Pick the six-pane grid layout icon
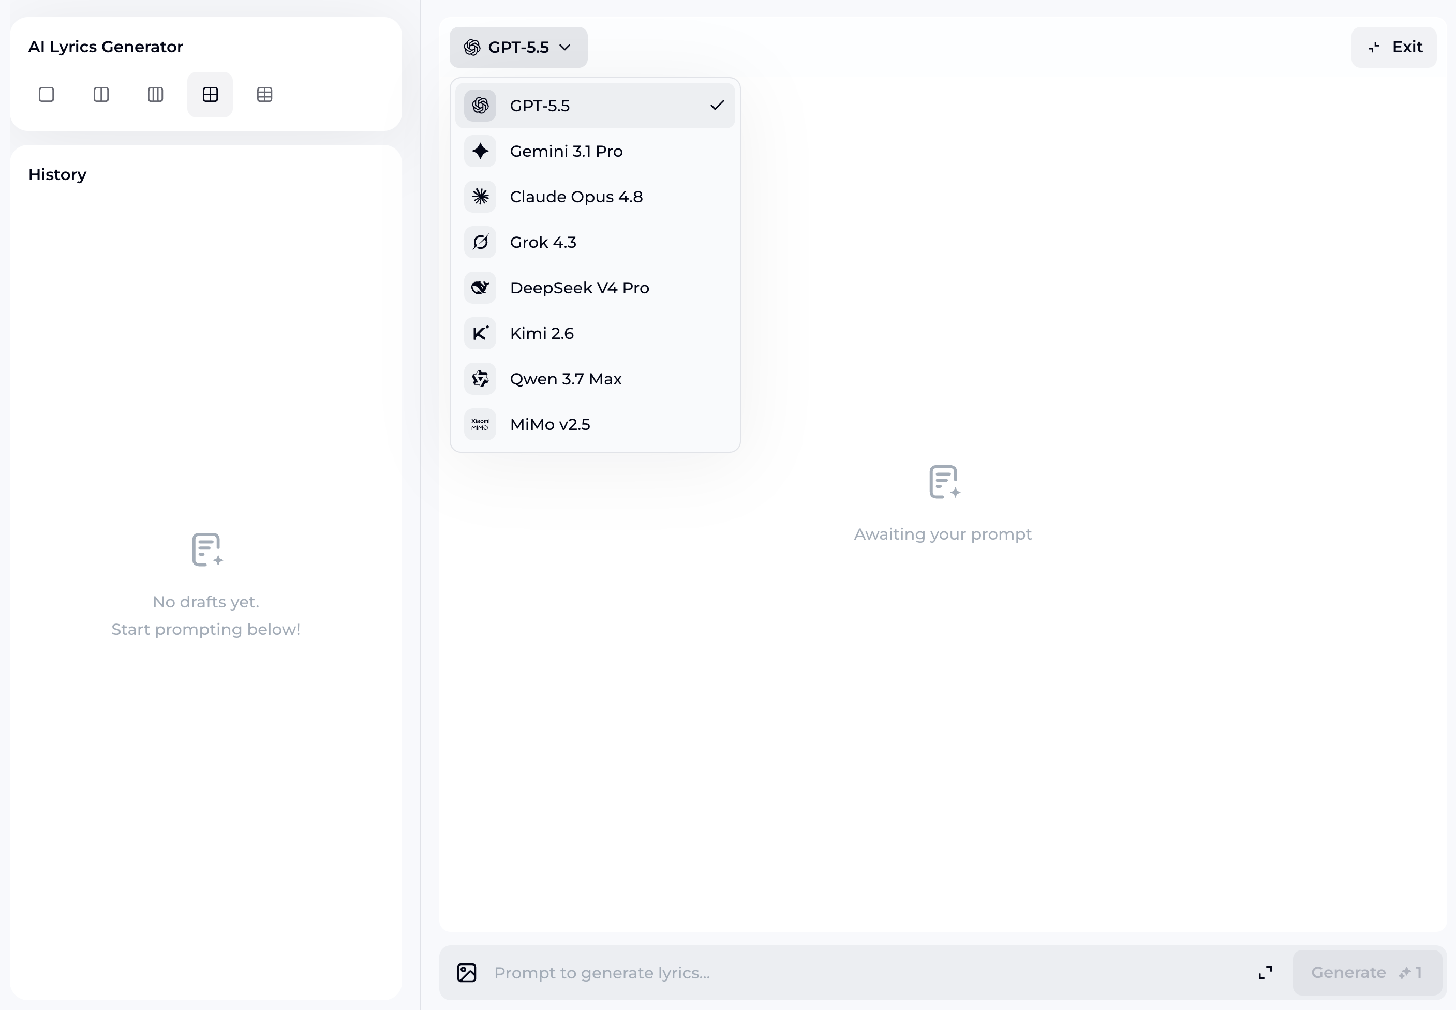The width and height of the screenshot is (1456, 1010). point(264,95)
